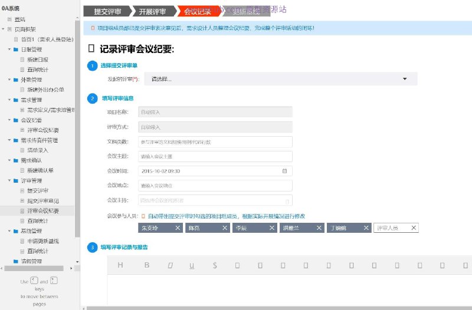472x310 pixels.
Task: Switch to the 提交评审 step tab
Action: (x=107, y=11)
